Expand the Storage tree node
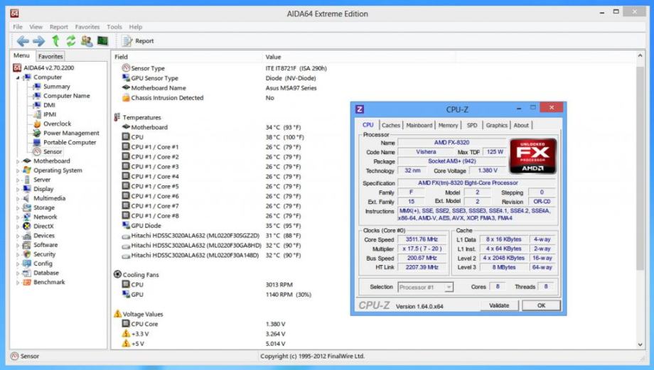 click(17, 208)
